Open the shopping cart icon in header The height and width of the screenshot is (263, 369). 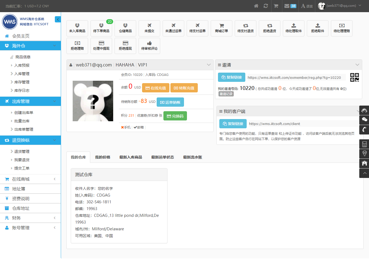click(276, 6)
